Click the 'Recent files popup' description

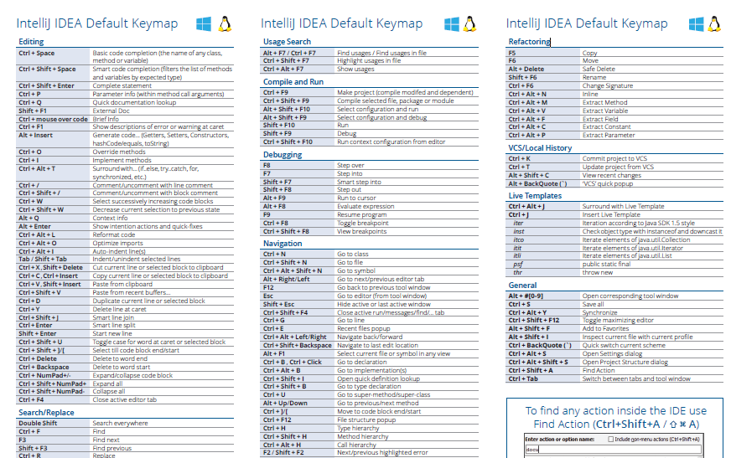tap(364, 328)
